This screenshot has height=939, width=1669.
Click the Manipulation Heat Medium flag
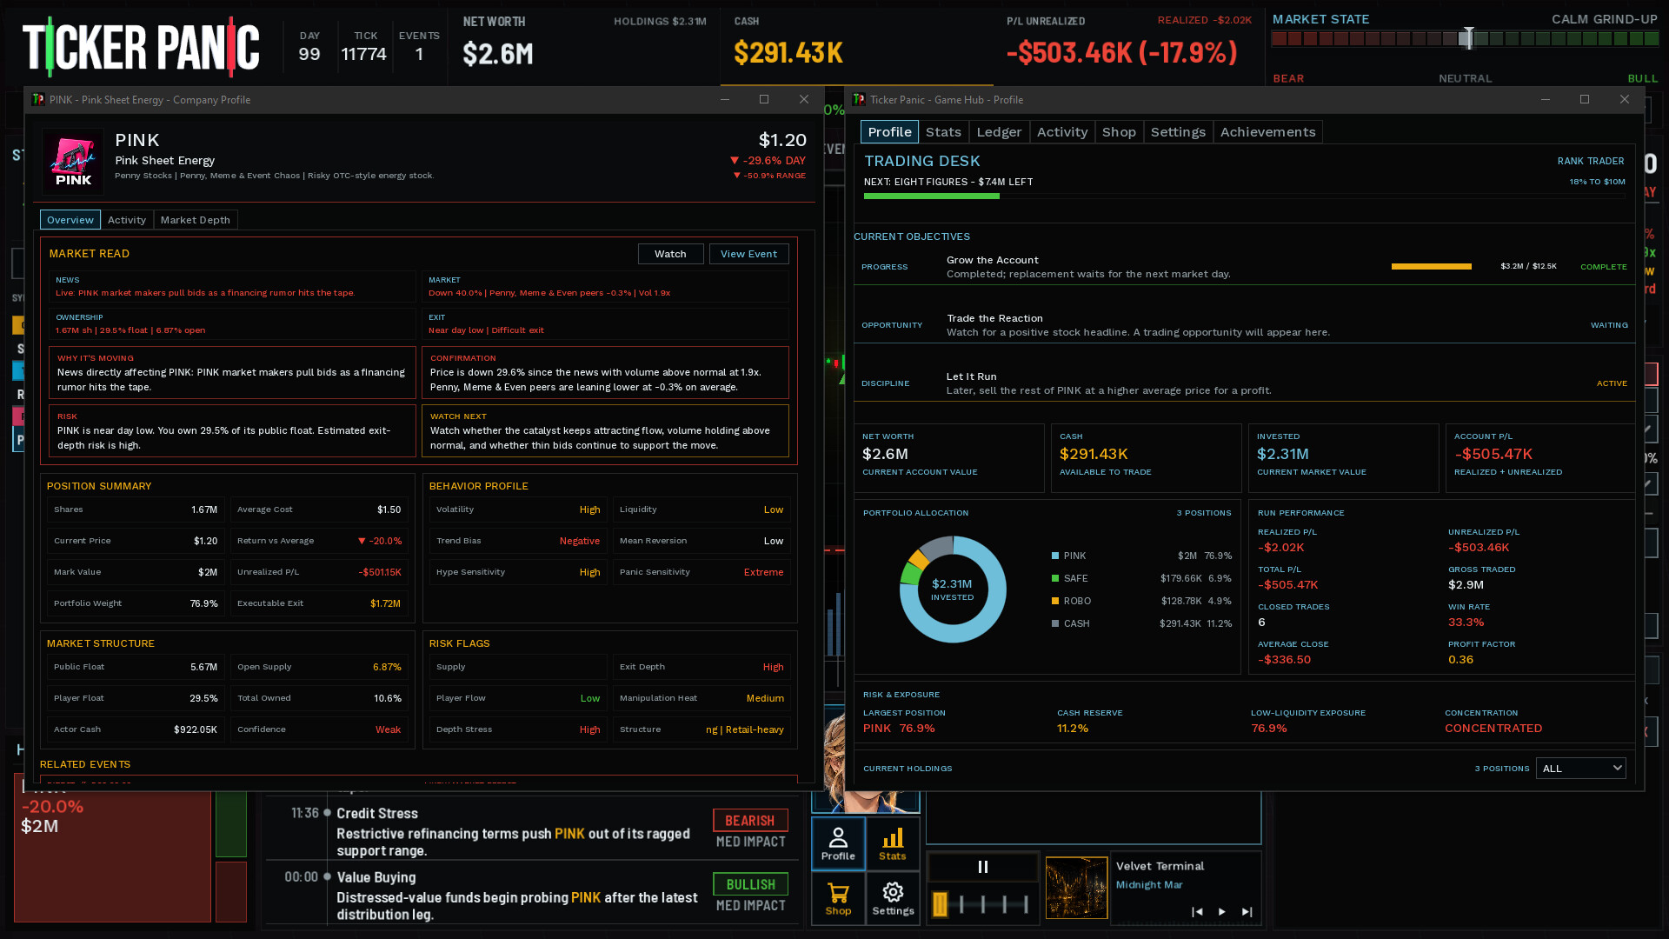(765, 698)
